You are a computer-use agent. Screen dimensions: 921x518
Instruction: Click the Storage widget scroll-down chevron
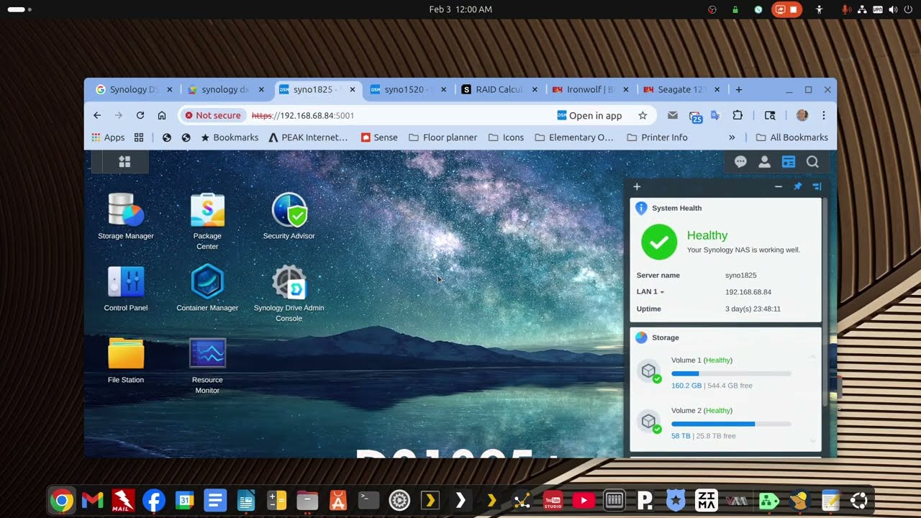coord(812,441)
